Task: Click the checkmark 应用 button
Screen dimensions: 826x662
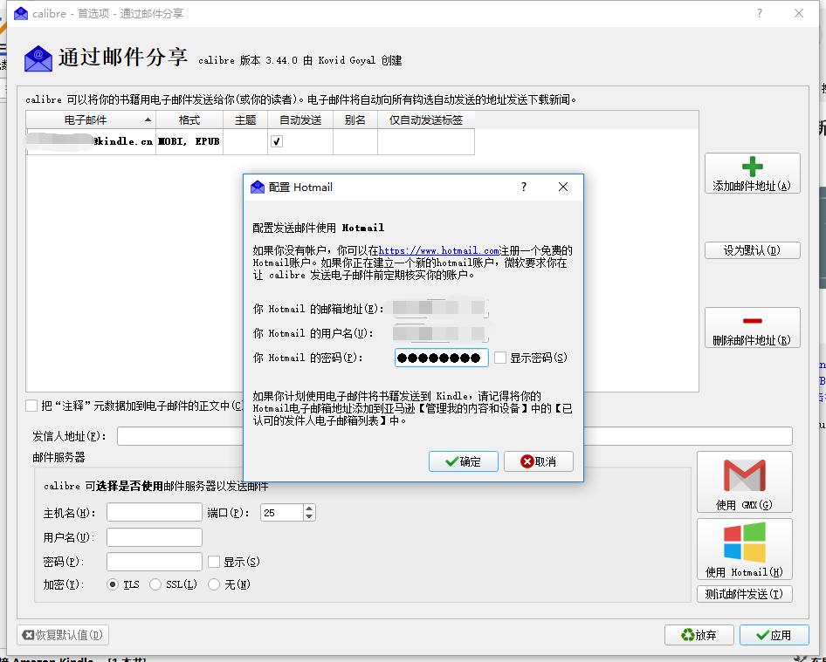Action: click(x=764, y=635)
